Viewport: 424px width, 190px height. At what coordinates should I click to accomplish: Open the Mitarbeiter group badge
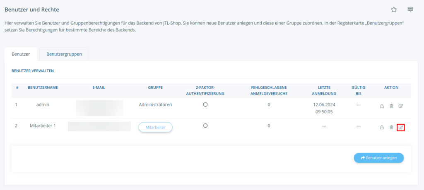pyautogui.click(x=155, y=128)
